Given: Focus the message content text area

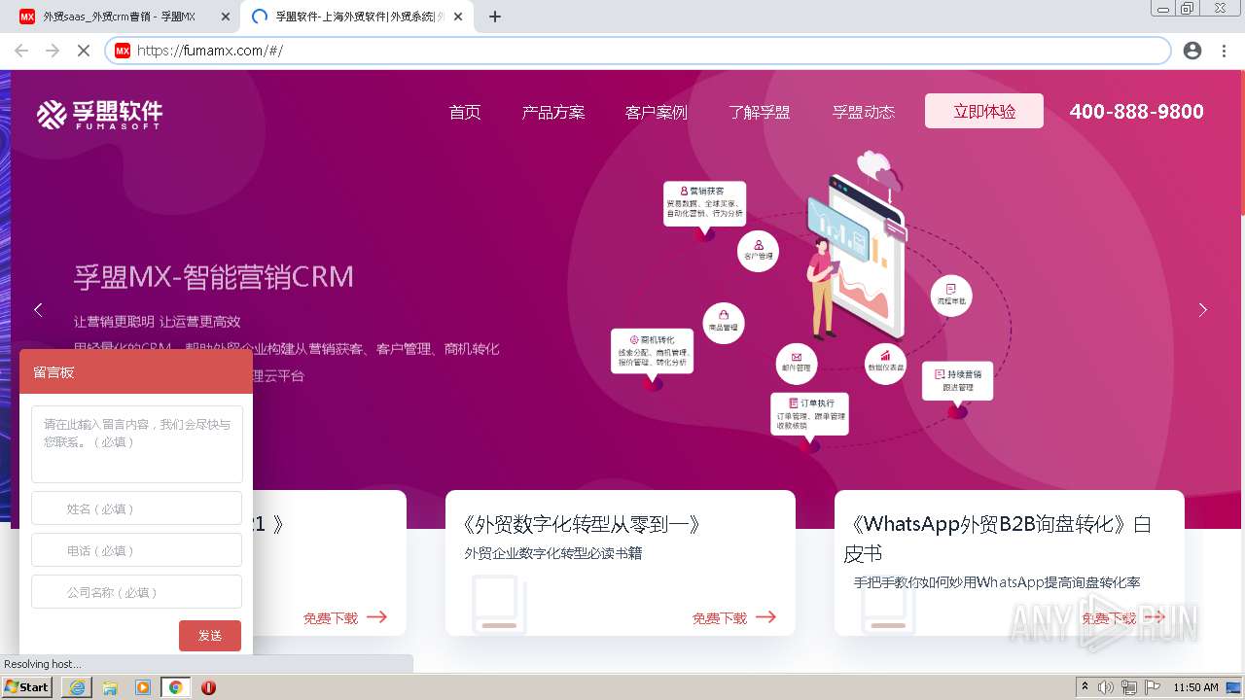Looking at the screenshot, I should coord(137,444).
